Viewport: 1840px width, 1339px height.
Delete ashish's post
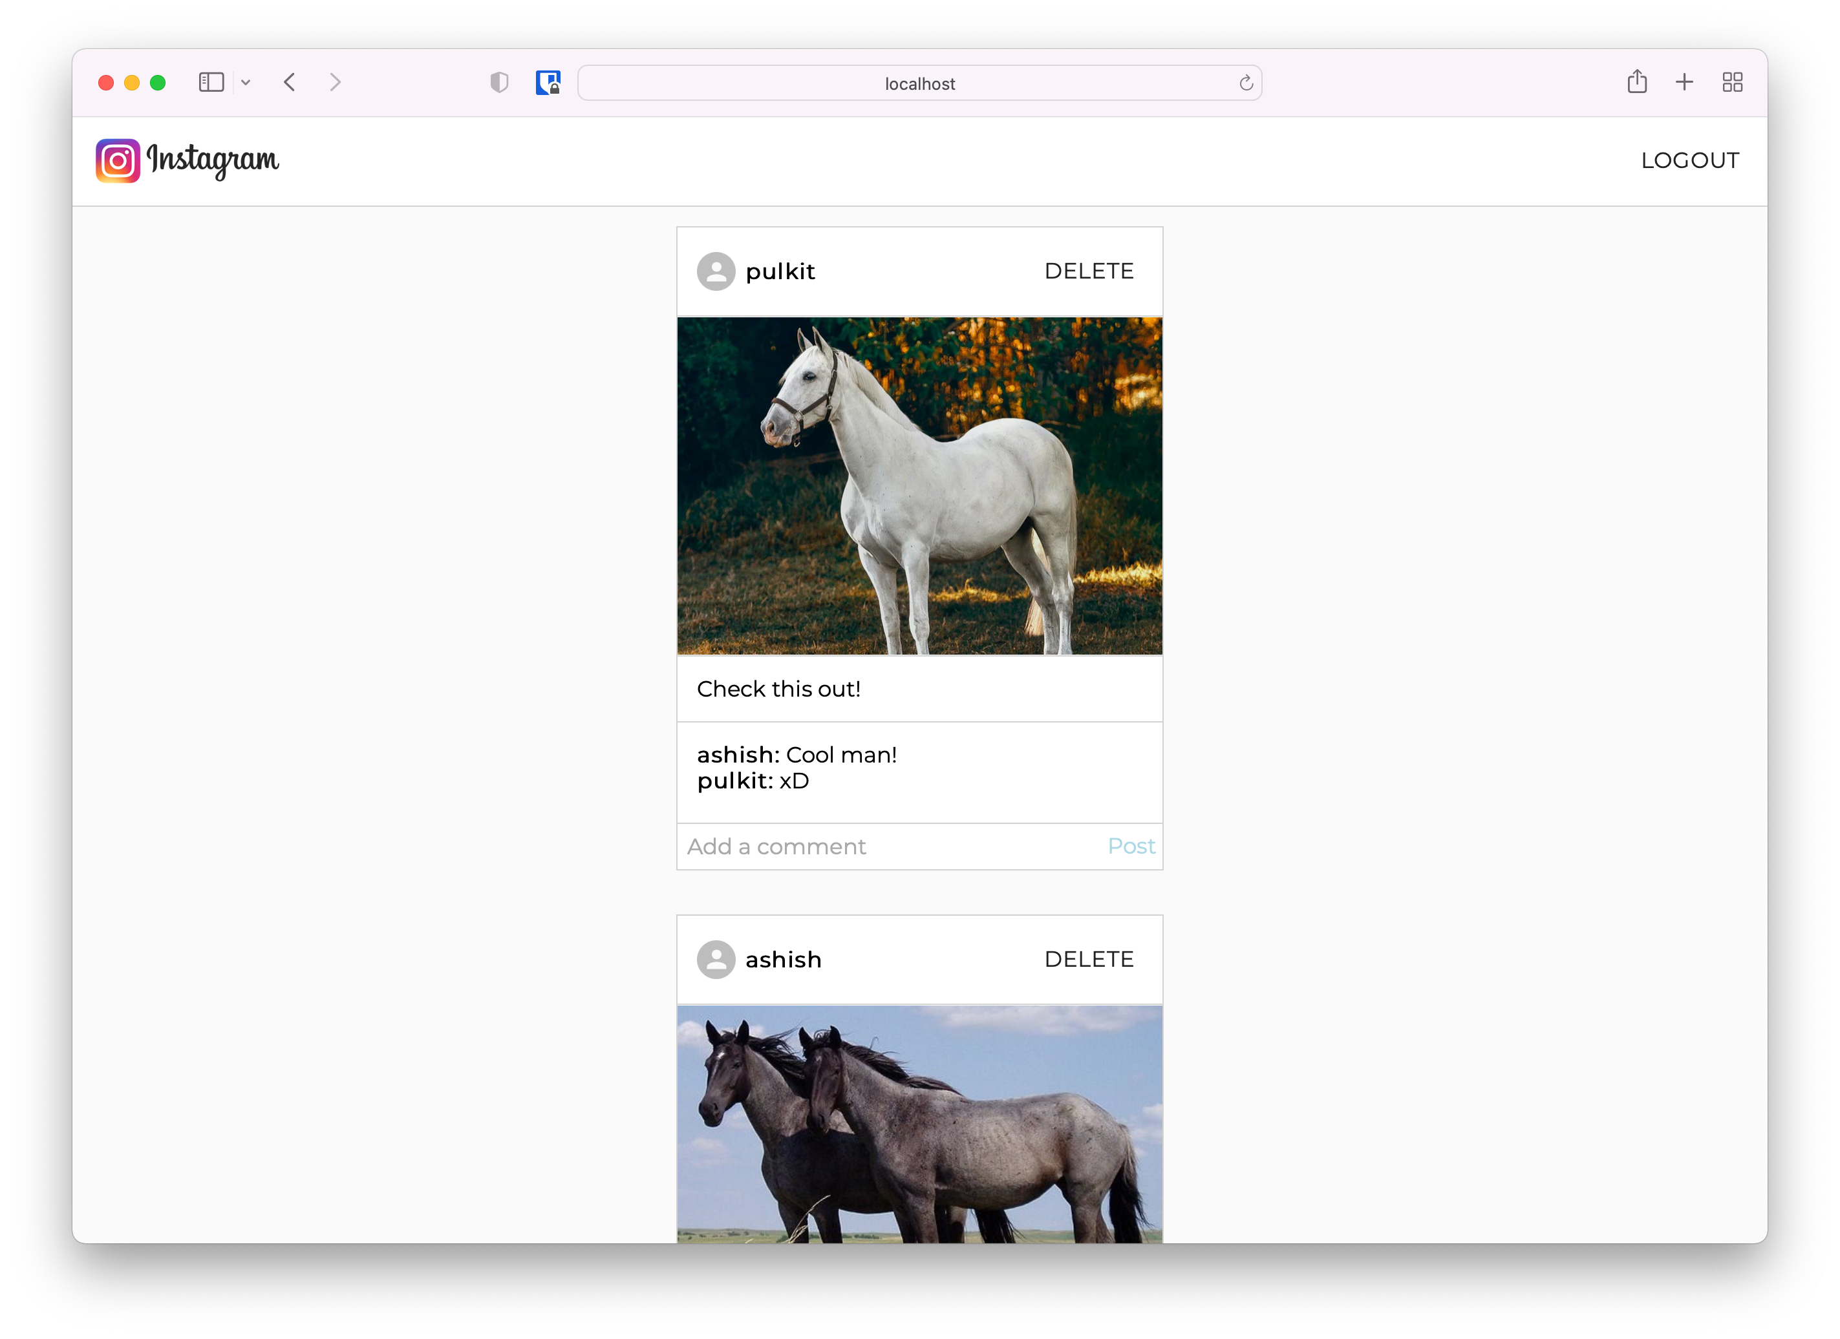pos(1089,960)
